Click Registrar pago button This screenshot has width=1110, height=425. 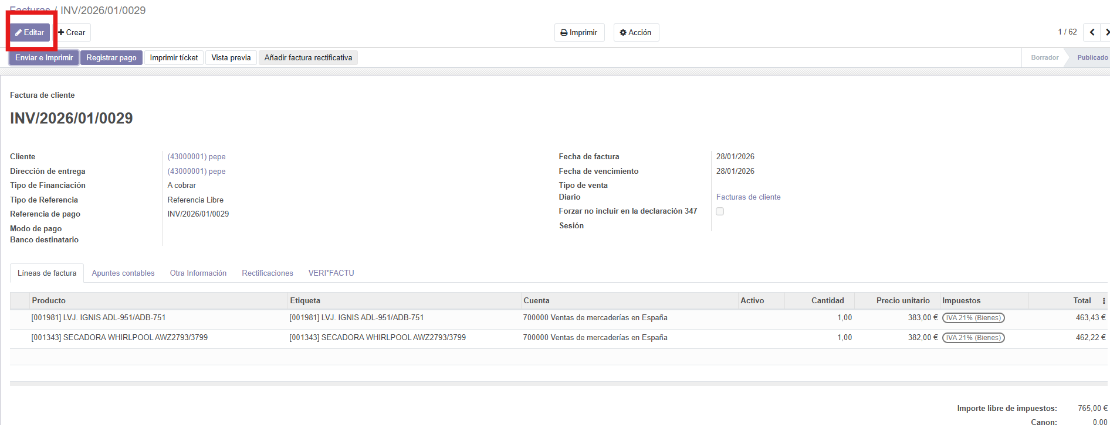(x=111, y=58)
